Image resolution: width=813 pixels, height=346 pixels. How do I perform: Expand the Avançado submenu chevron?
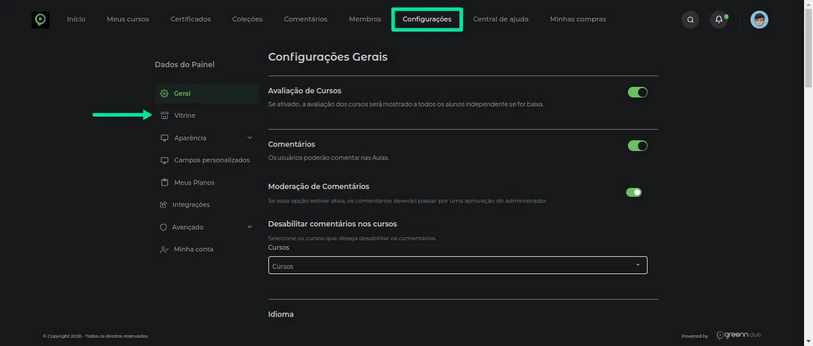pyautogui.click(x=249, y=227)
